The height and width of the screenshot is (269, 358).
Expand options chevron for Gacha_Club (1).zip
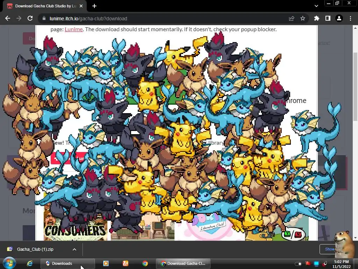[x=74, y=249]
